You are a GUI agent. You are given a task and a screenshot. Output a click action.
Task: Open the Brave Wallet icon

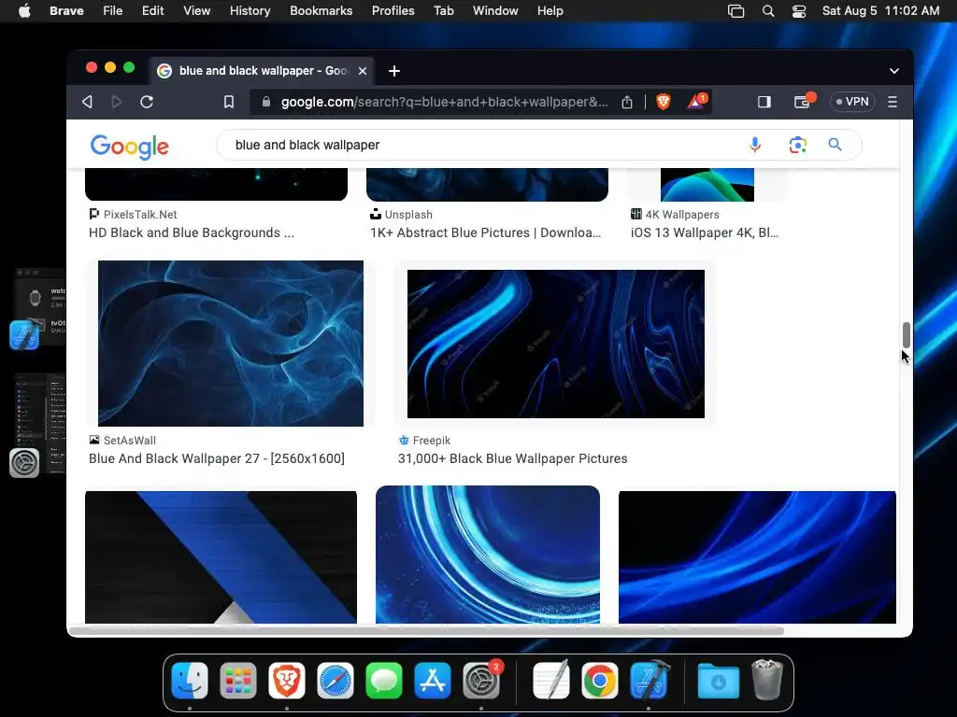(x=803, y=101)
